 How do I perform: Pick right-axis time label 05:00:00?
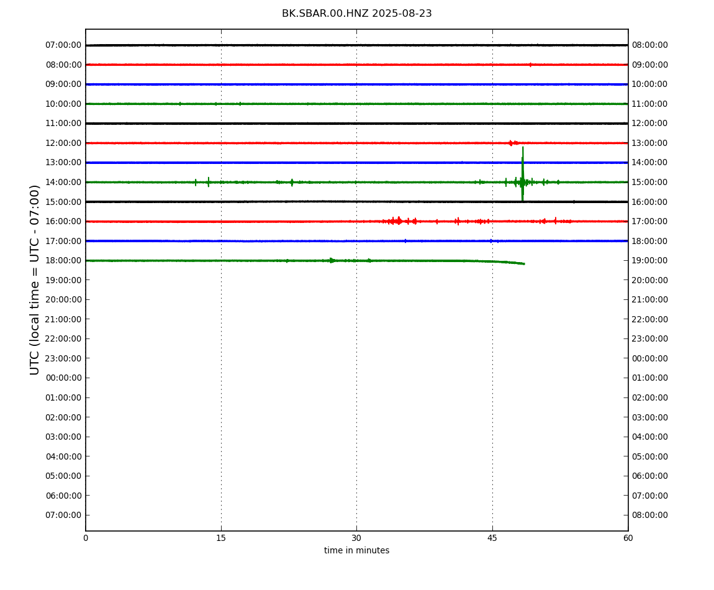click(x=650, y=456)
